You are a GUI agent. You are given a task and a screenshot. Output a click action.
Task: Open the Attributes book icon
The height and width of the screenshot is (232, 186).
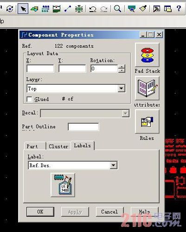tap(147, 88)
